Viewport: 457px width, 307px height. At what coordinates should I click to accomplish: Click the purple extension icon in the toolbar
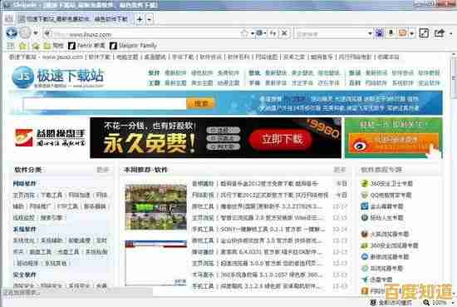point(380,33)
